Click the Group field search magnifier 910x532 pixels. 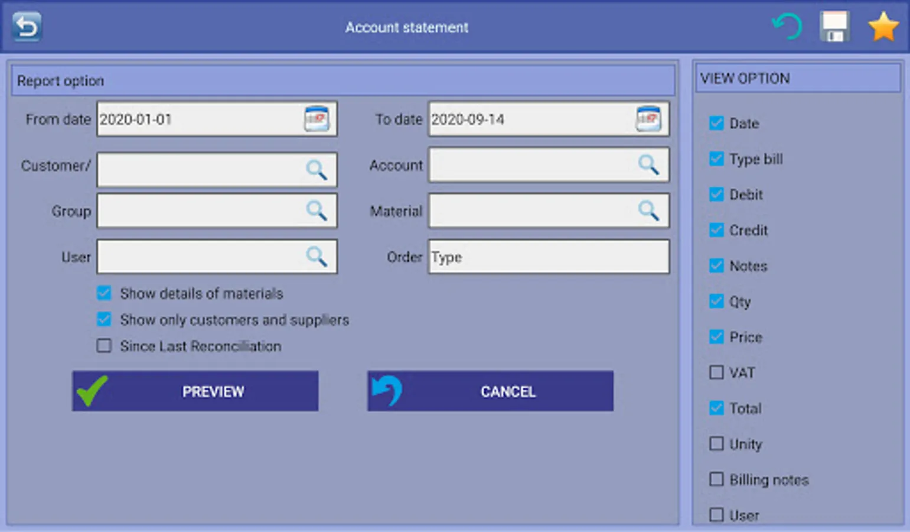[317, 210]
